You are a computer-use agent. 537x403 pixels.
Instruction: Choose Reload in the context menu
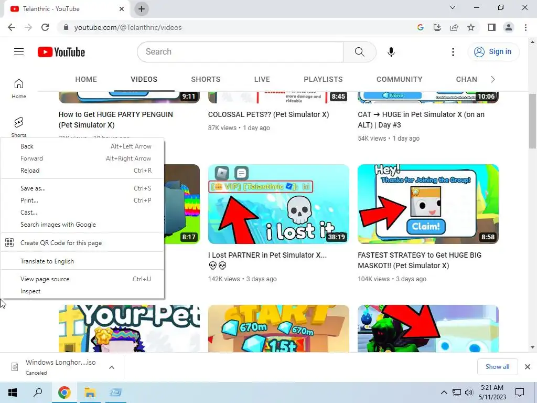click(x=82, y=171)
